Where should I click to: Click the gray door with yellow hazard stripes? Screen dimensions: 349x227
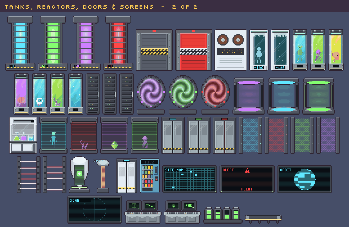coord(154,50)
